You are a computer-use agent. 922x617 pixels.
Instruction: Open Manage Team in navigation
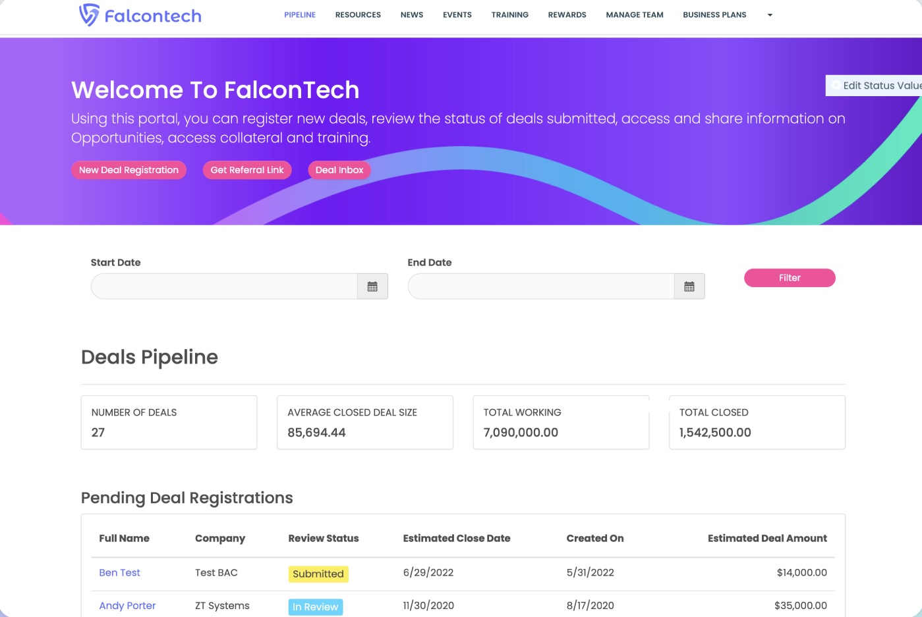coord(635,15)
